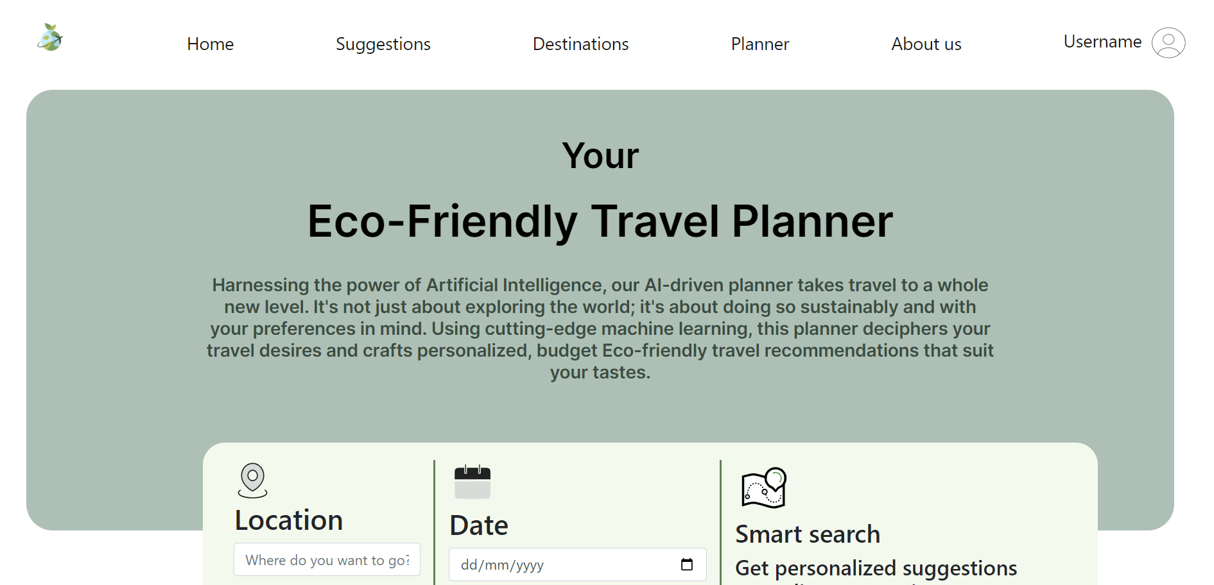Viewport: 1214px width, 585px height.
Task: Click the AI-driven planner description paragraph
Action: [x=600, y=328]
